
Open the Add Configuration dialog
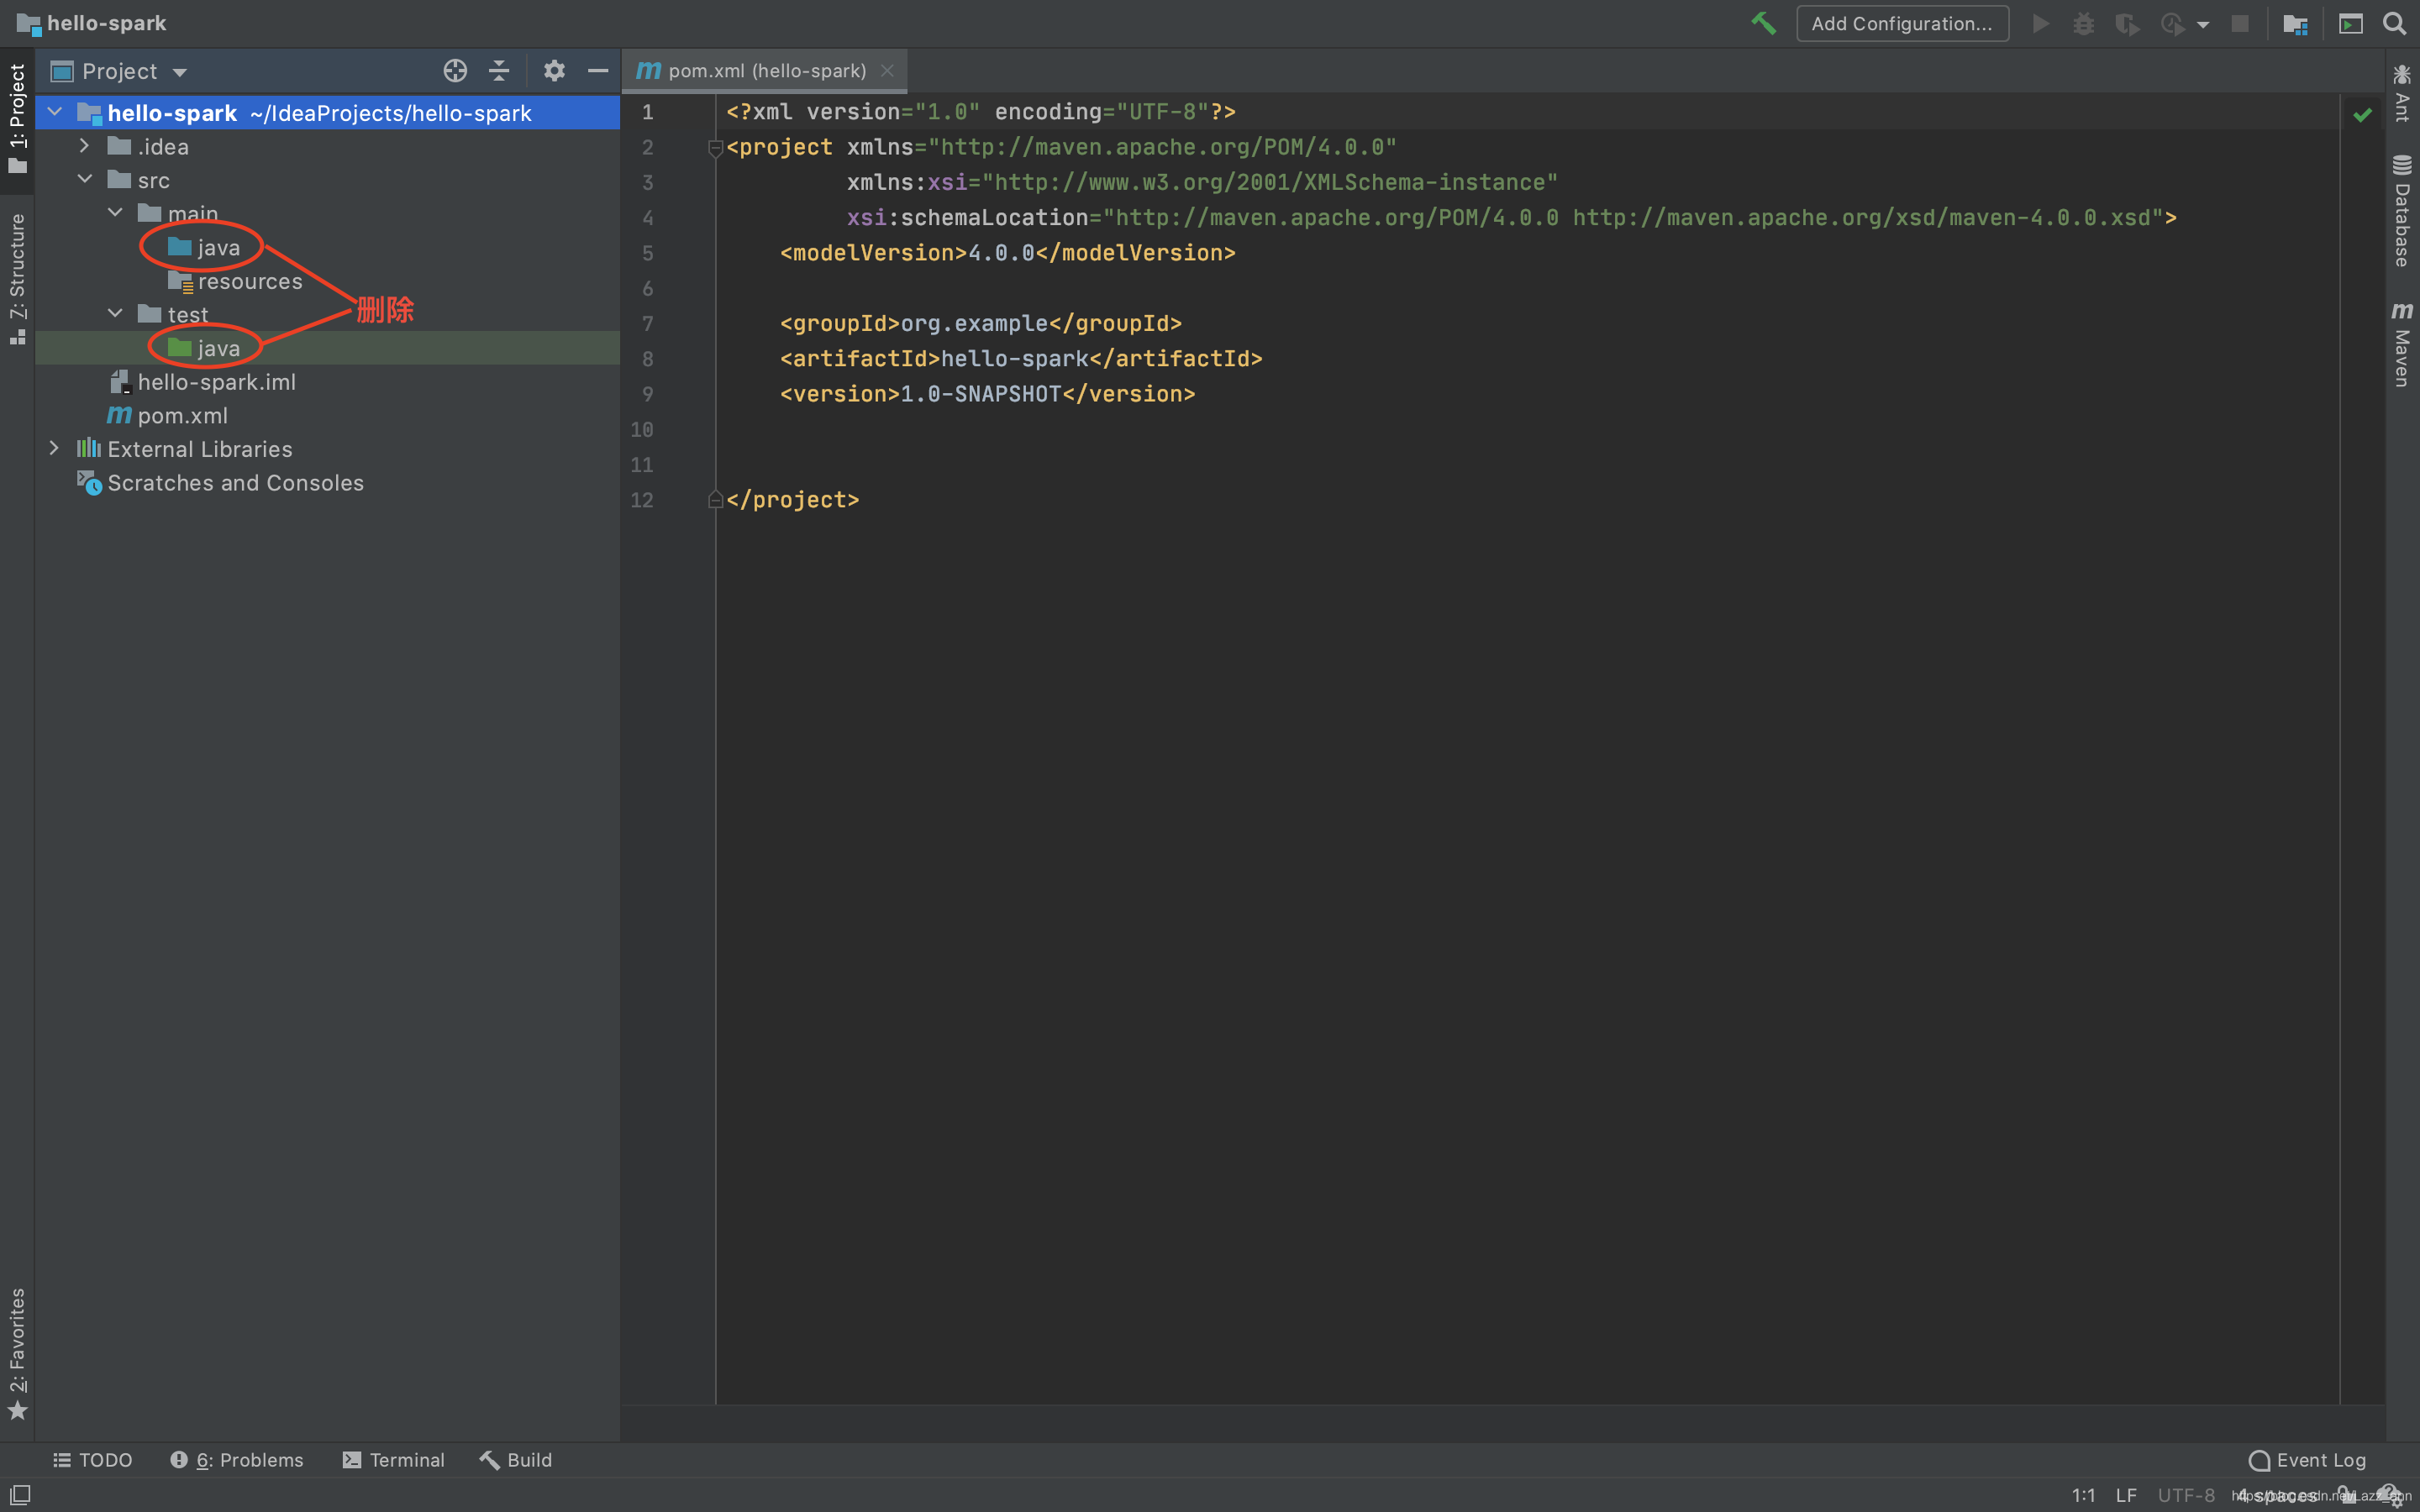pos(1902,23)
